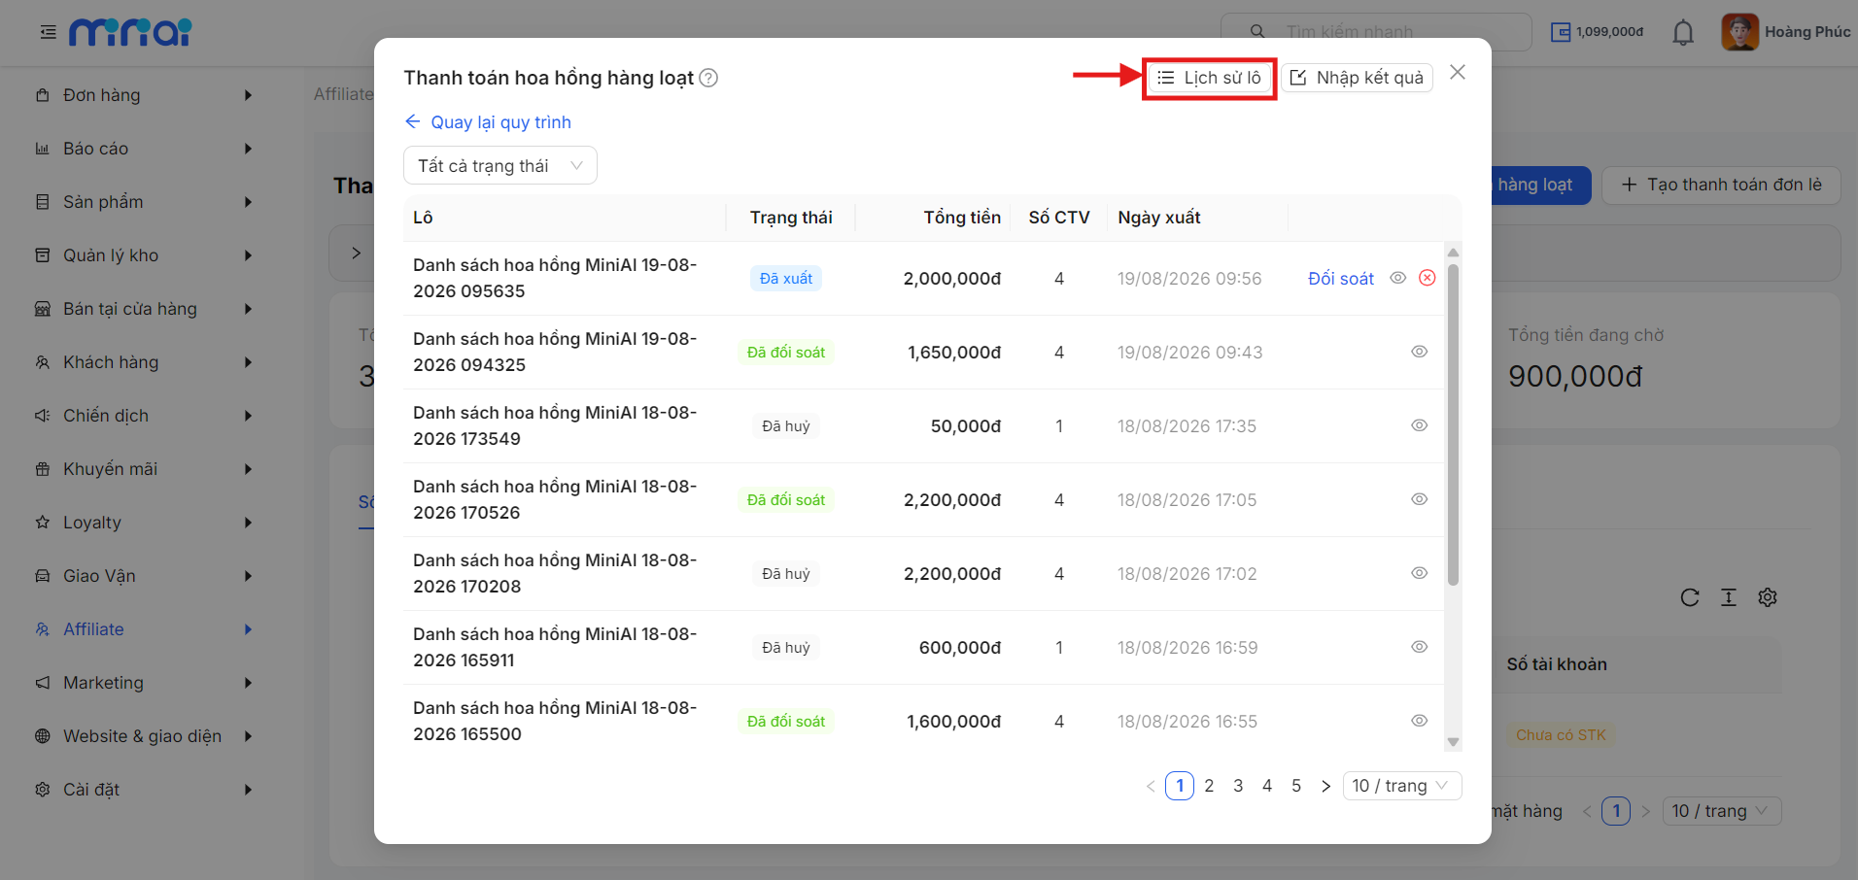Open the Cài đặt sidebar menu
Image resolution: width=1858 pixels, height=880 pixels.
pos(144,790)
